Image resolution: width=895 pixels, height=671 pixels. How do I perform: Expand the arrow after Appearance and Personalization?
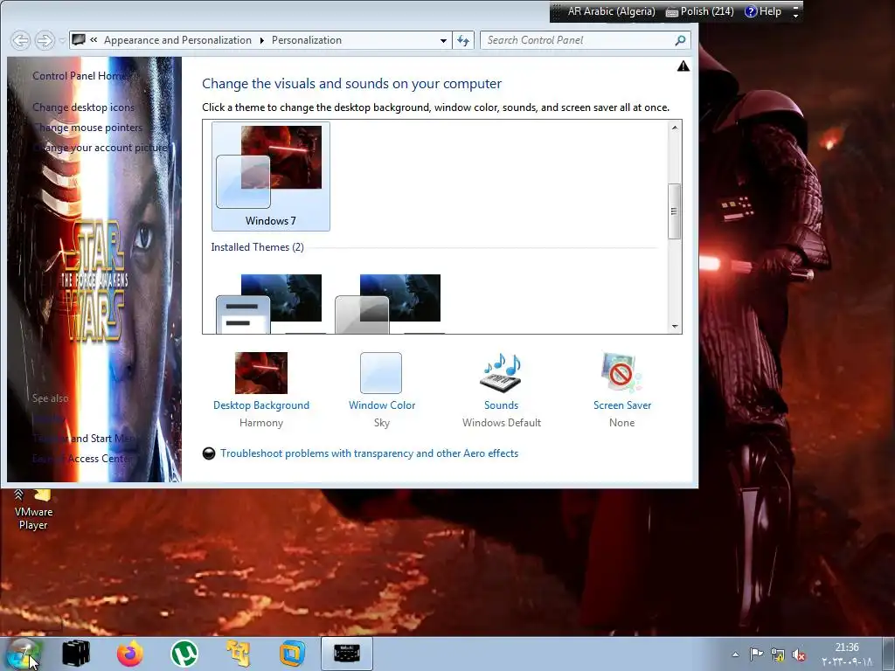pyautogui.click(x=261, y=40)
